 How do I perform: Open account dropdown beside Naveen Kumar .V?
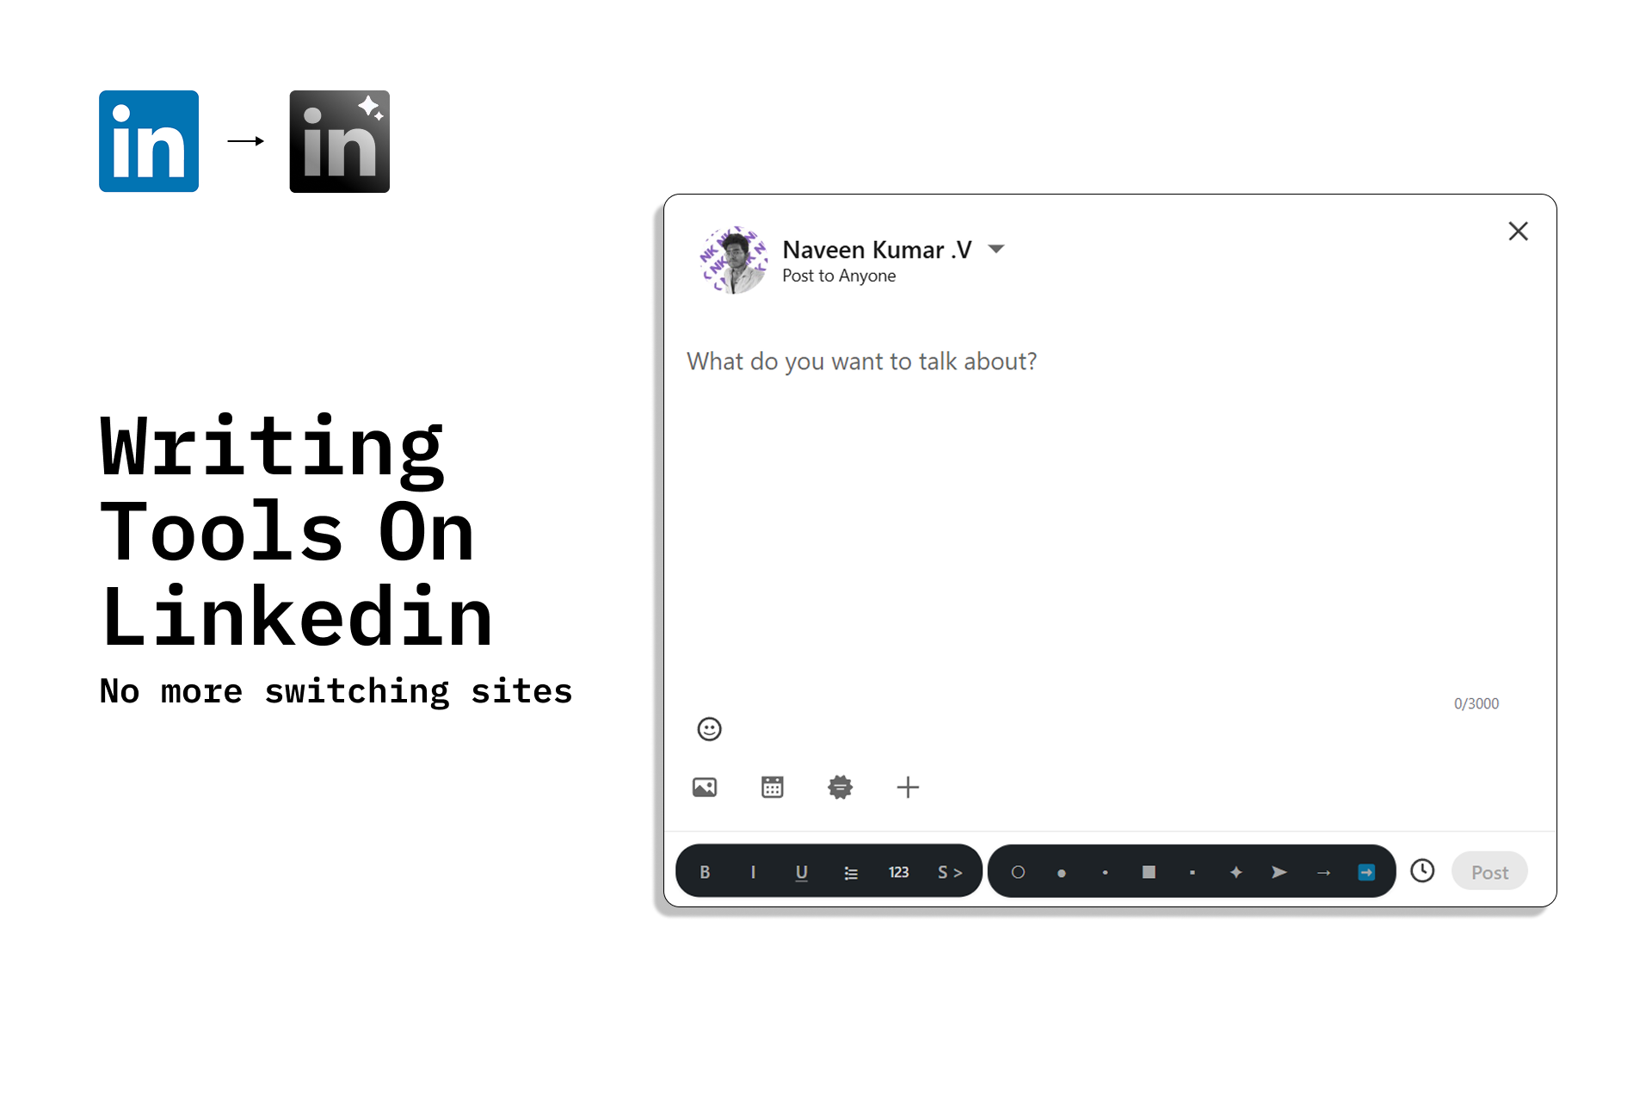(x=996, y=249)
